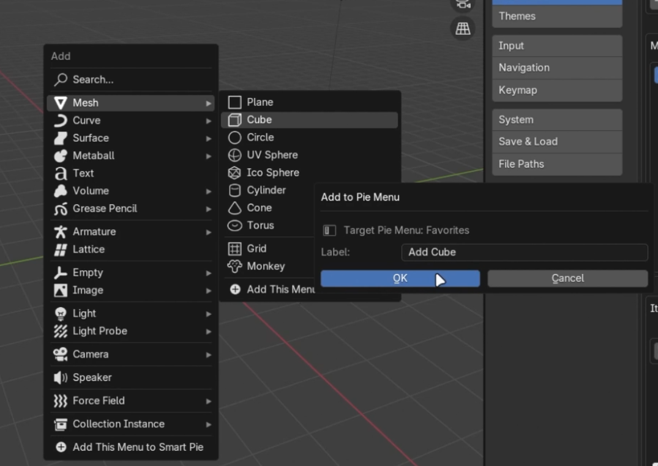Expand the Curve submenu arrow
The width and height of the screenshot is (658, 466).
(209, 121)
